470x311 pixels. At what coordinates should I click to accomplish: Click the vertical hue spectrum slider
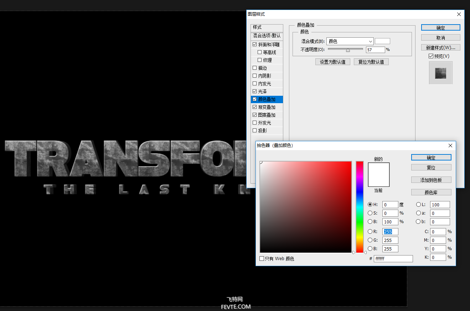point(360,207)
